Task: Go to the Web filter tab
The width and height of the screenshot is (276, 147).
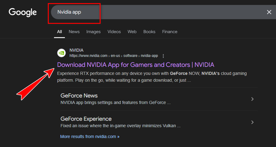Action: 132,32
